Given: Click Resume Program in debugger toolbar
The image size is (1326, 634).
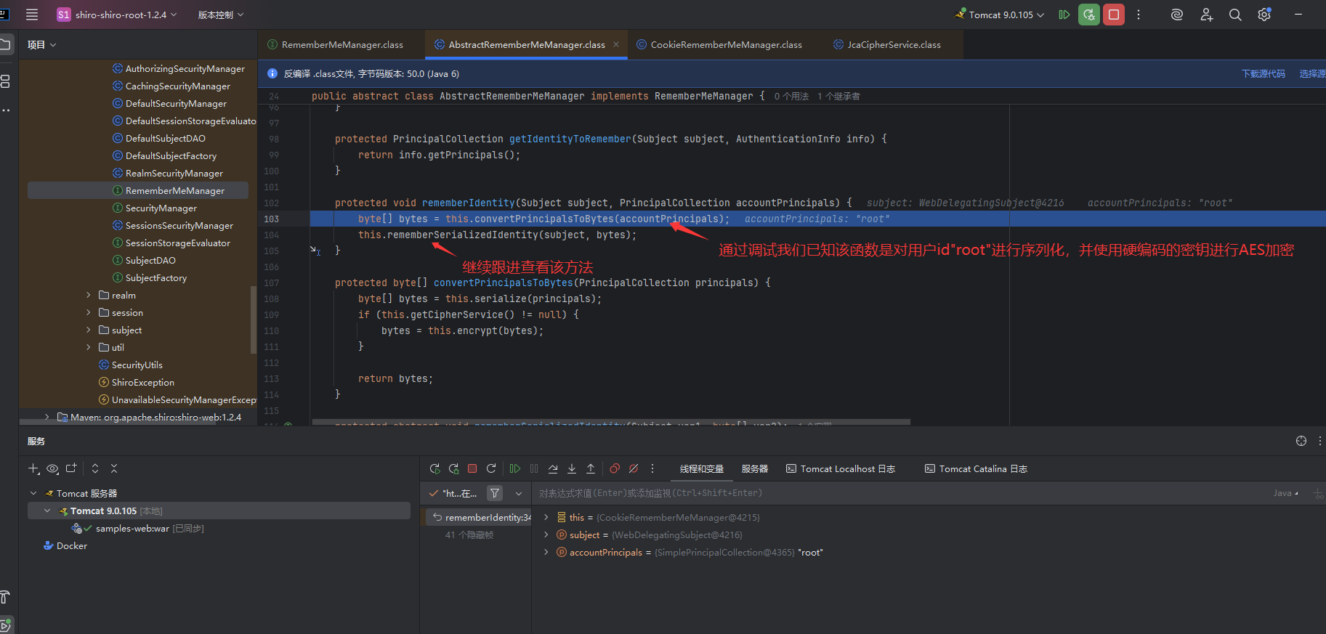Looking at the screenshot, I should click(515, 469).
